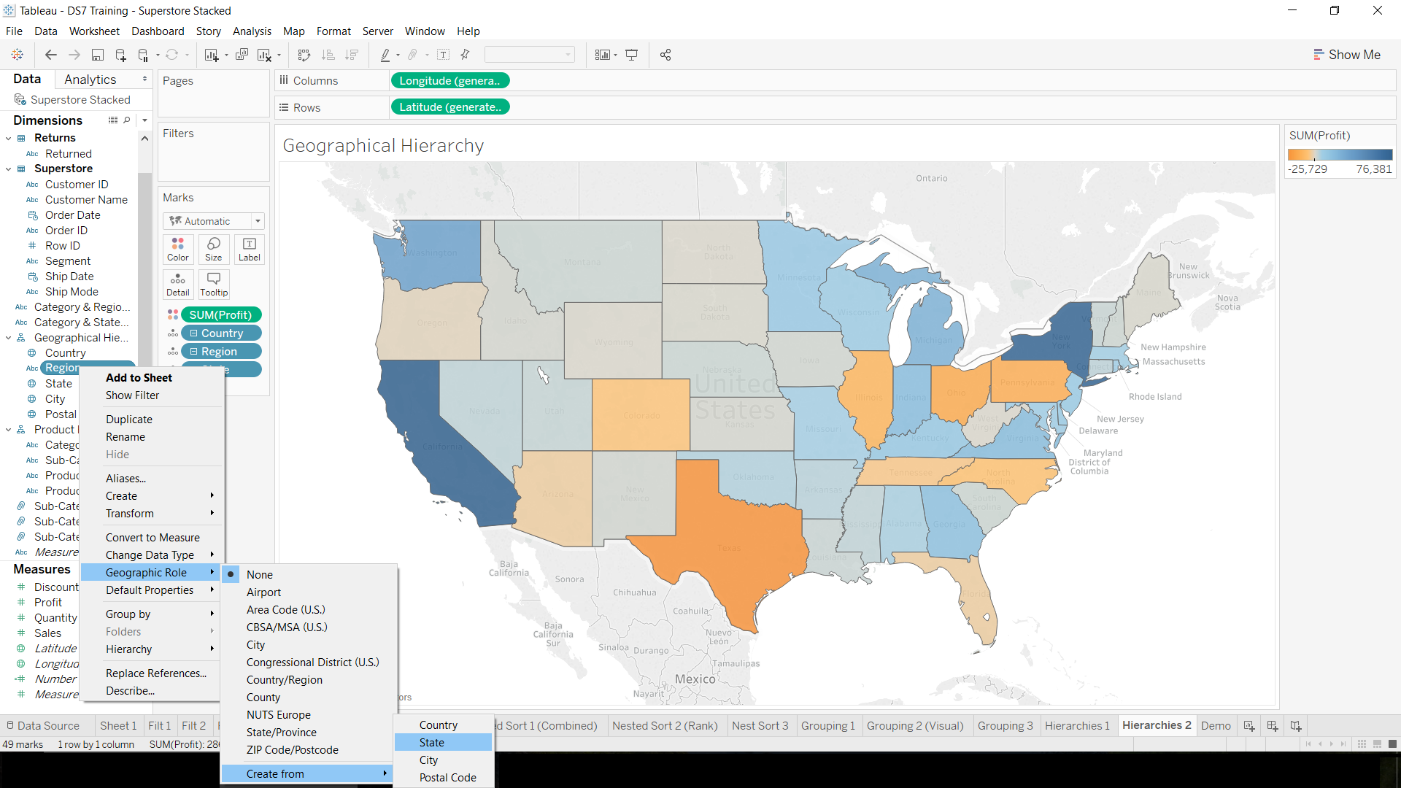Open the Hierarchies 1 sheet tab

coord(1078,725)
